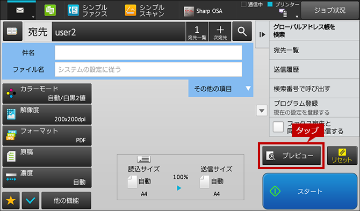Launch Sharp OSA application
The width and height of the screenshot is (360, 211).
click(x=203, y=11)
